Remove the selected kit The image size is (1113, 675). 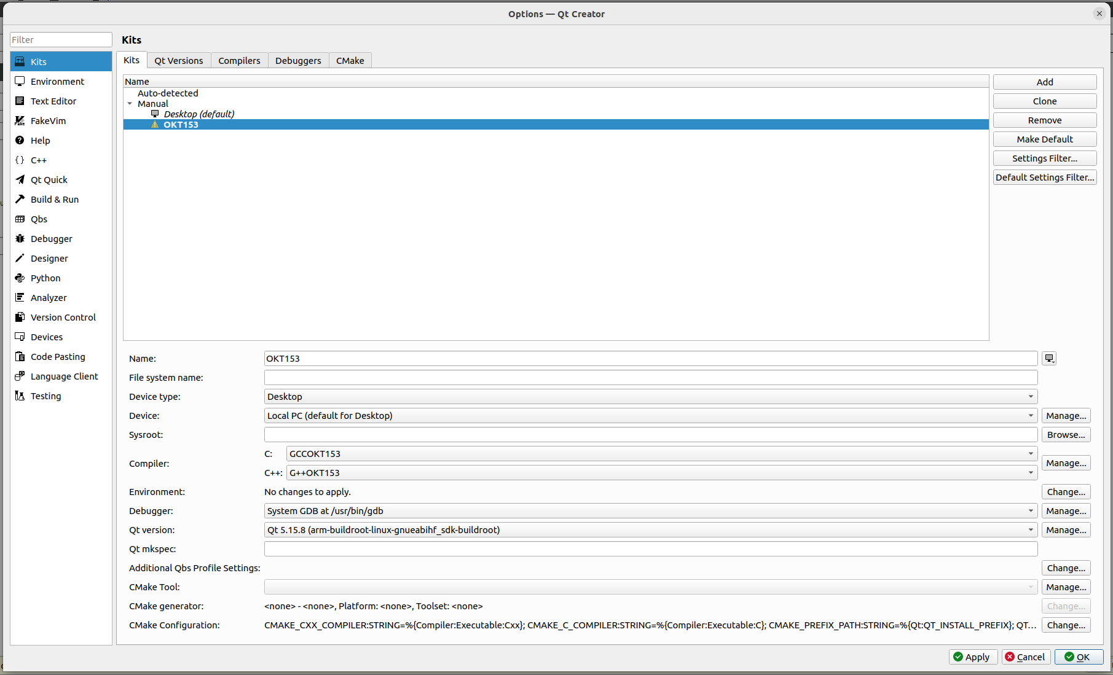tap(1045, 120)
